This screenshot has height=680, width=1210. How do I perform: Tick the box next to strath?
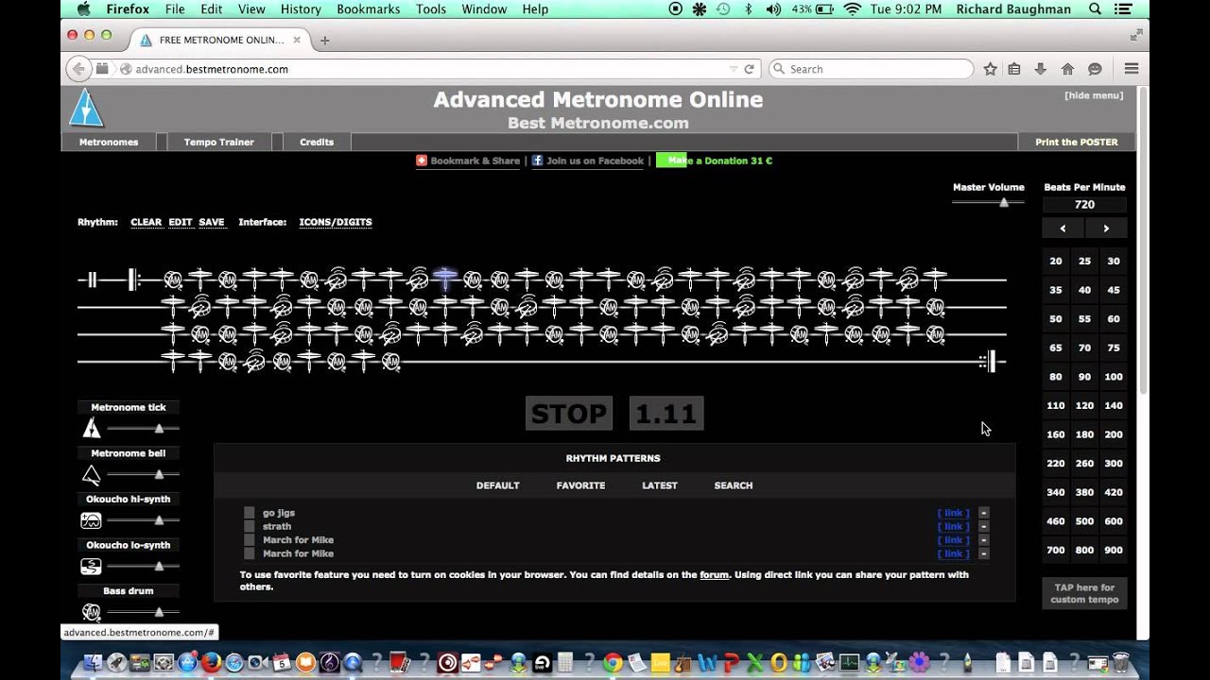click(x=250, y=526)
